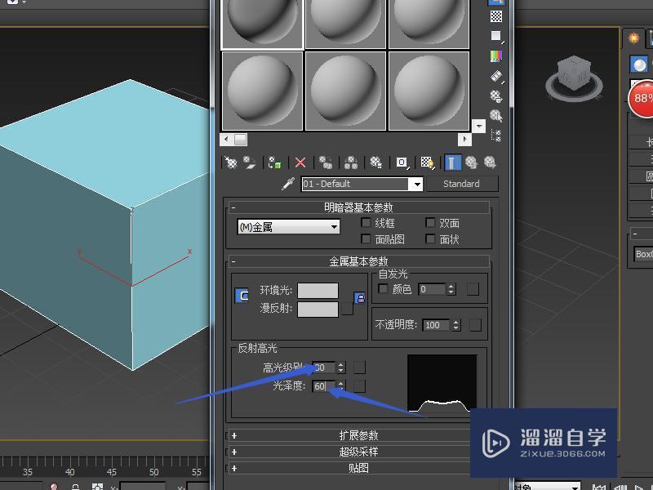Screen dimensions: 653x490
Task: Check the 面贴图 option
Action: click(366, 239)
